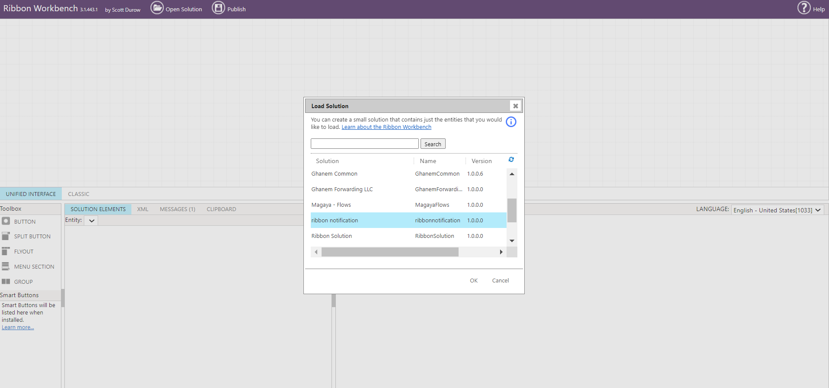Select the Menu Section toolbox item
The width and height of the screenshot is (829, 388).
point(34,267)
